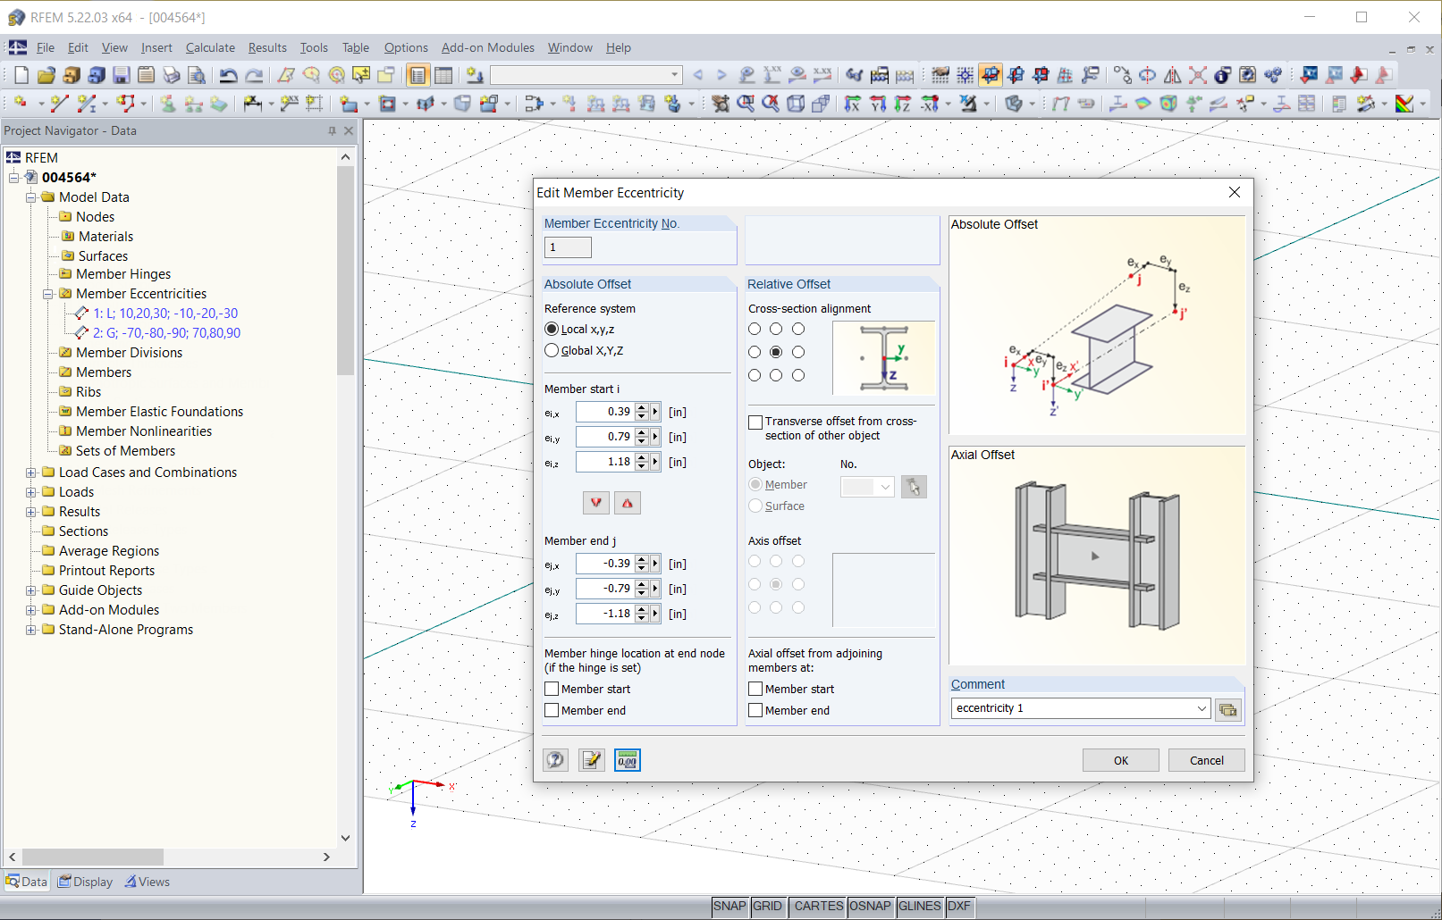Viewport: 1442px width, 920px height.
Task: Expand the Load Cases and Combinations node
Action: pyautogui.click(x=31, y=473)
